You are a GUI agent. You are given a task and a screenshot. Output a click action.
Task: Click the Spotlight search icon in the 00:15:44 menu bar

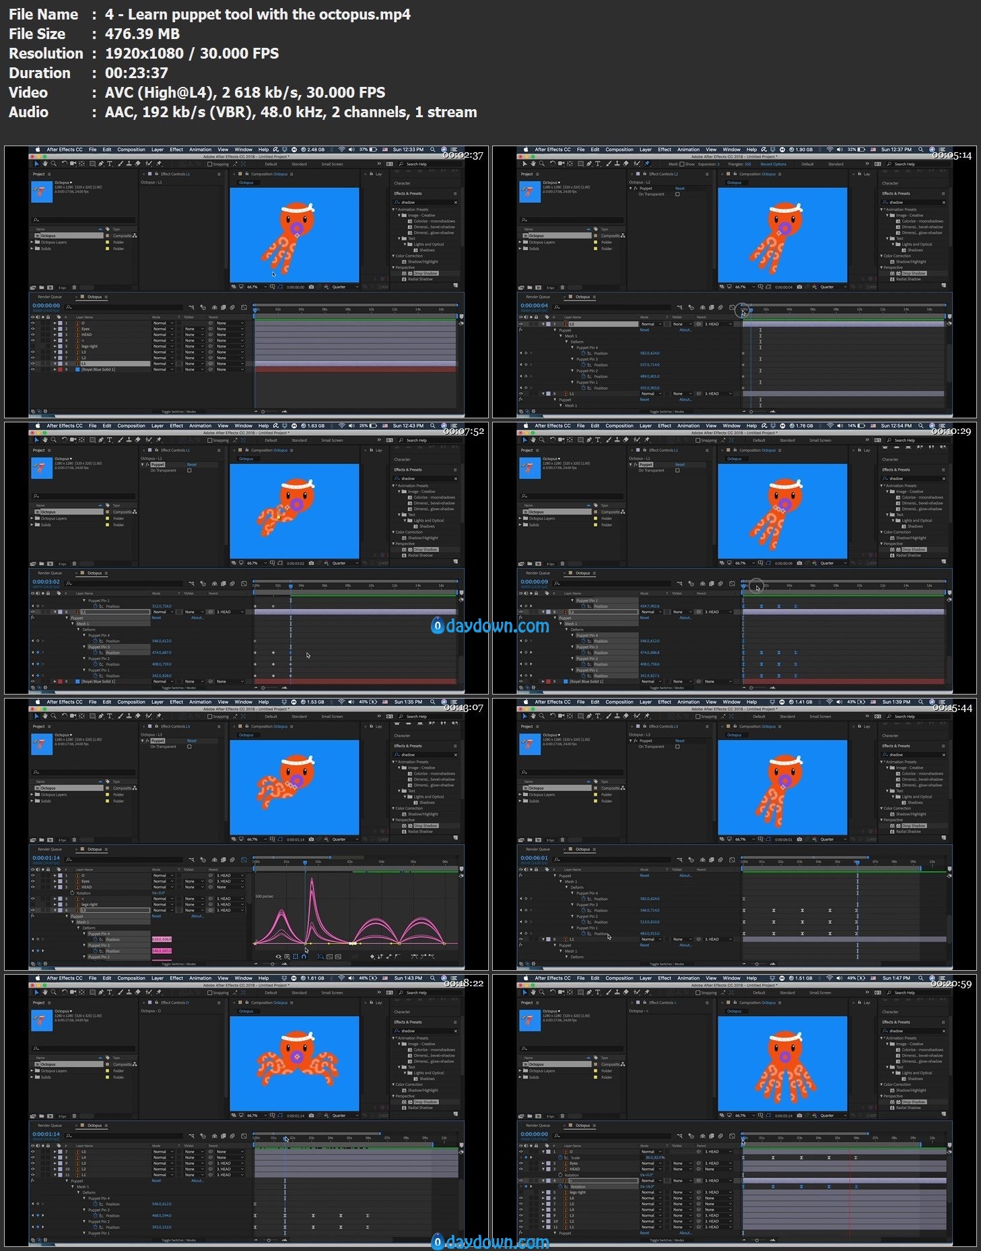click(x=920, y=702)
